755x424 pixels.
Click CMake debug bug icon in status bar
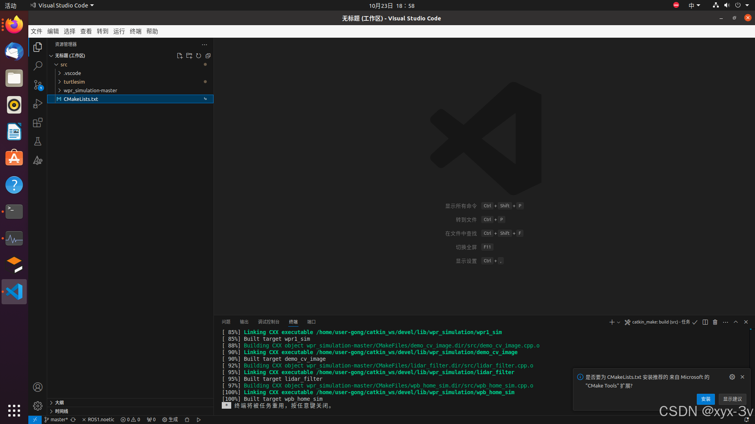(x=187, y=420)
